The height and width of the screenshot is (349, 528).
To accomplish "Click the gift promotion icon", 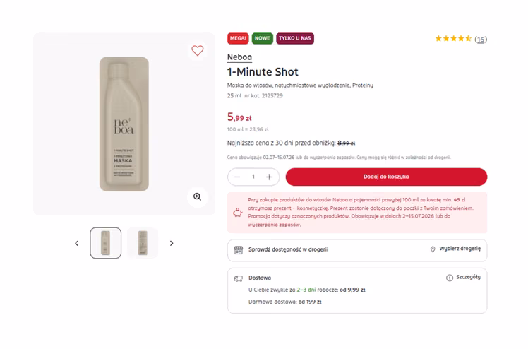I will [238, 213].
